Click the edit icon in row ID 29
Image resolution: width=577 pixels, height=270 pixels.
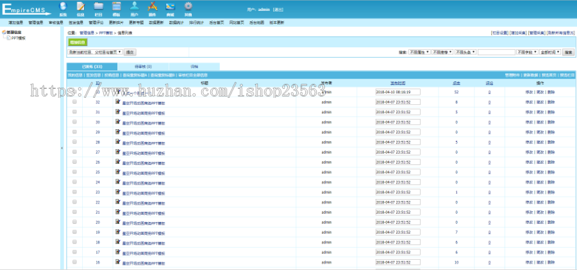coord(118,131)
